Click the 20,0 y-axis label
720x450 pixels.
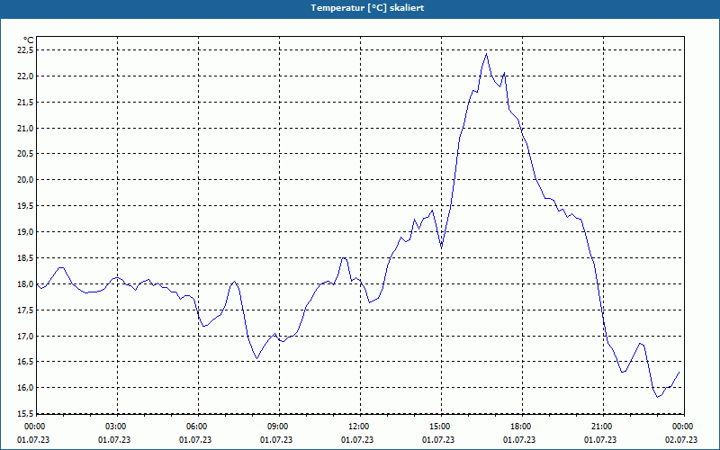click(x=26, y=180)
